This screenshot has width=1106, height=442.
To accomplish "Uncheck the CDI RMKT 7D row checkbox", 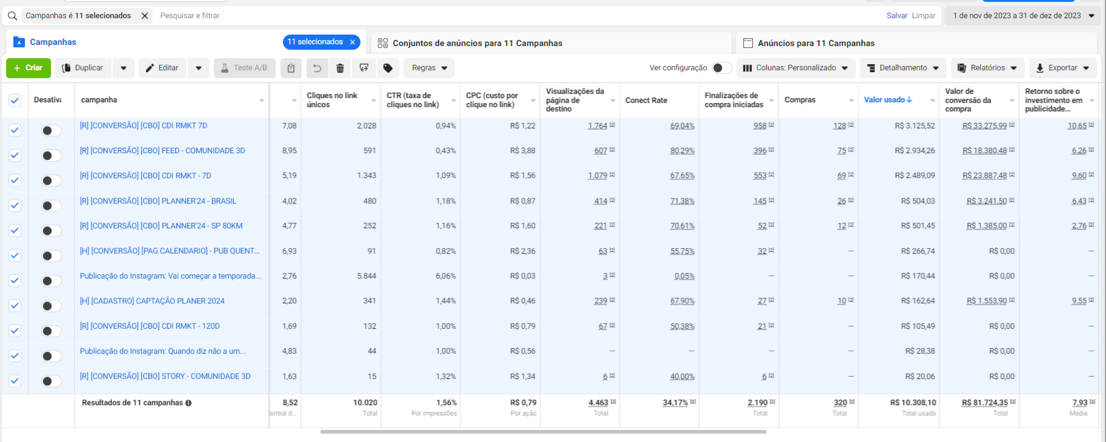I will 15,130.
